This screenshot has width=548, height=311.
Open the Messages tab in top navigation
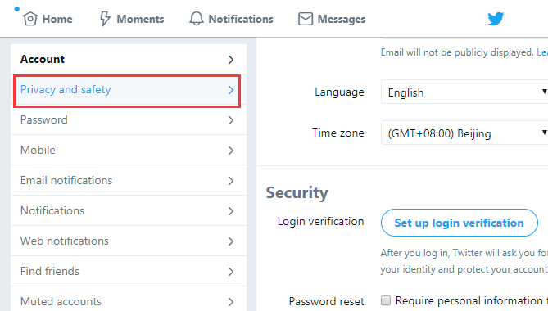tap(332, 19)
